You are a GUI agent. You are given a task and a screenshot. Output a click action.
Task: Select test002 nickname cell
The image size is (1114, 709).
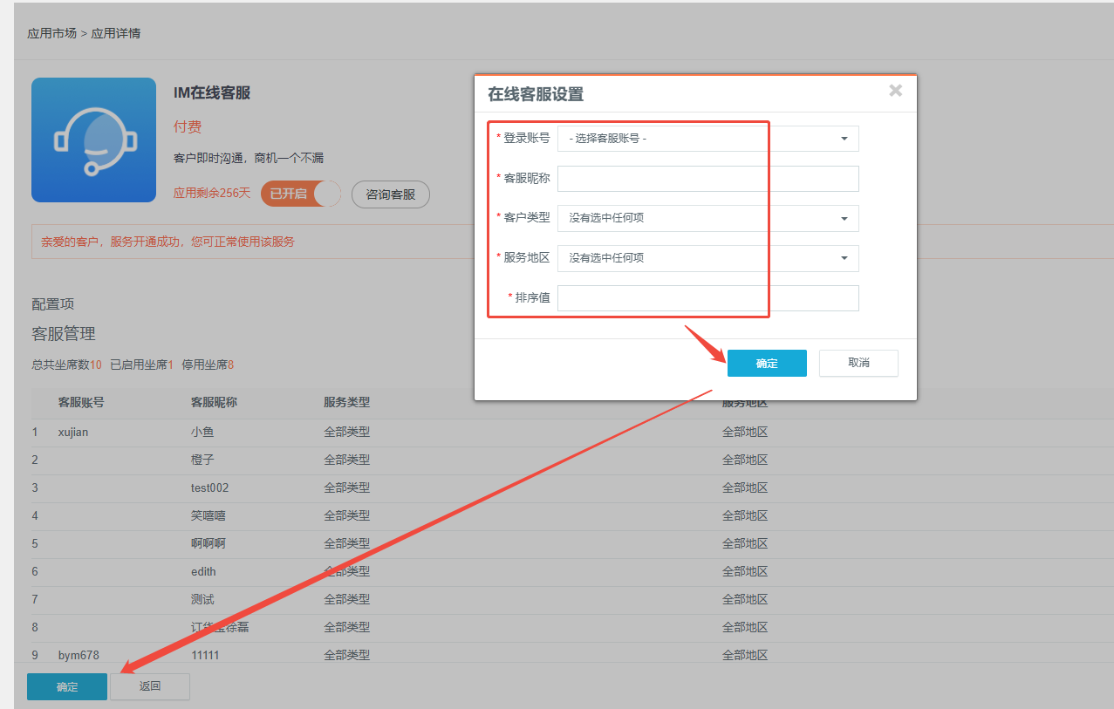pyautogui.click(x=209, y=487)
